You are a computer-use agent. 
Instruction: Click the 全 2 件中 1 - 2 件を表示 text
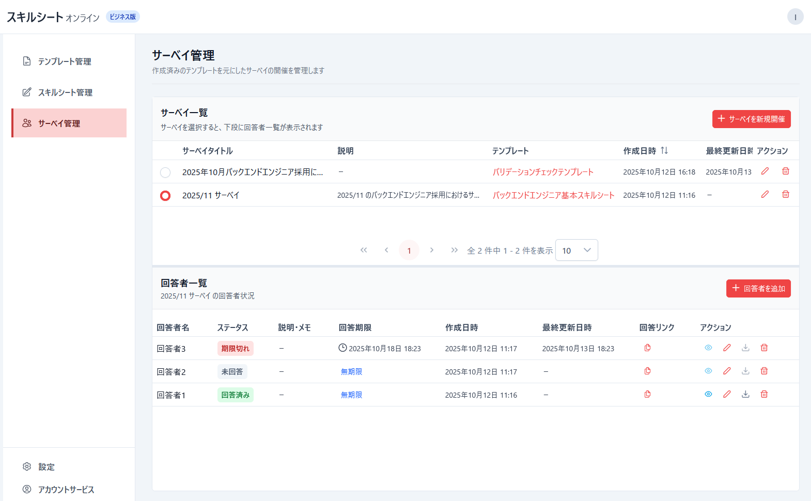click(x=510, y=251)
